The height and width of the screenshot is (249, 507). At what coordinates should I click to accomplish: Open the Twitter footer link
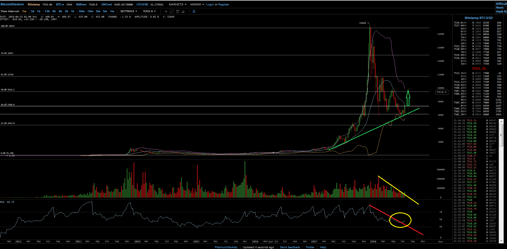pos(310,247)
